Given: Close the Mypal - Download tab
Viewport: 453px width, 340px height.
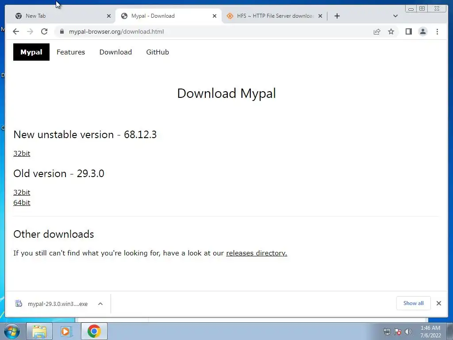Looking at the screenshot, I should click(x=215, y=16).
